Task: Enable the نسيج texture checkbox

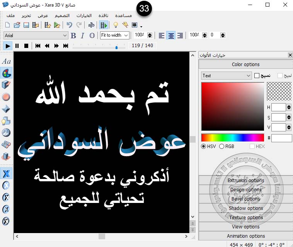Action: 257,76
